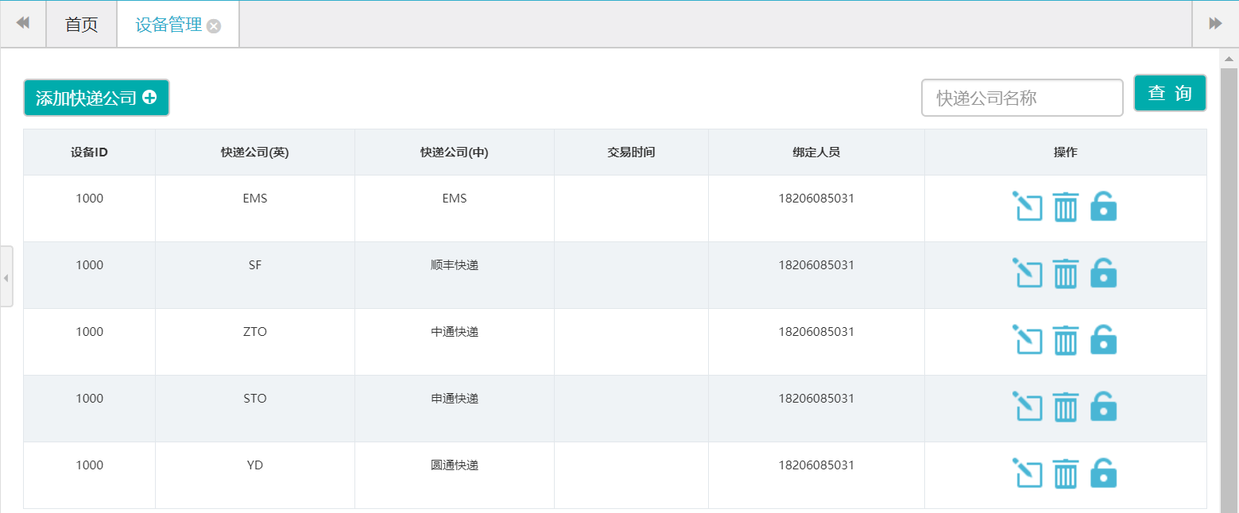This screenshot has width=1239, height=513.
Task: Click the vertical scrollbar up arrow
Action: (1229, 59)
